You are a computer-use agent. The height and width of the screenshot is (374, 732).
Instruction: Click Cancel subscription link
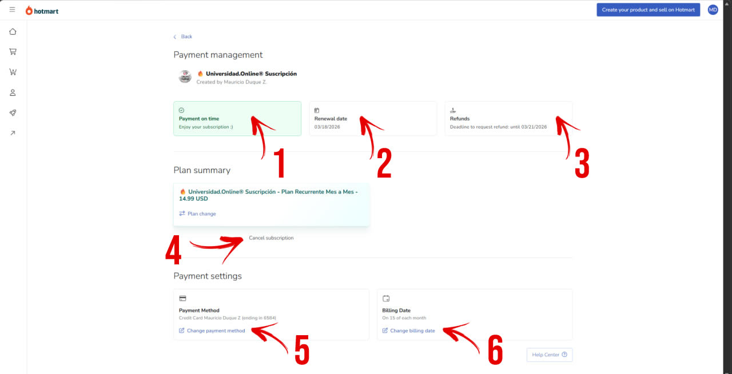[x=271, y=238]
